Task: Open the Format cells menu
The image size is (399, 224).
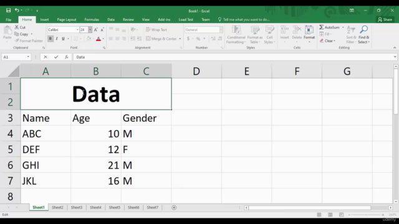Action: (x=309, y=33)
